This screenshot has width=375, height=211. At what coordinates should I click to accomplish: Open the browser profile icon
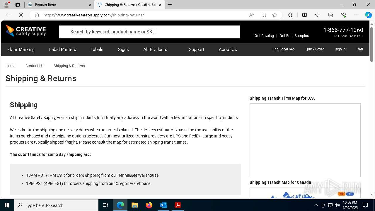click(x=6, y=5)
